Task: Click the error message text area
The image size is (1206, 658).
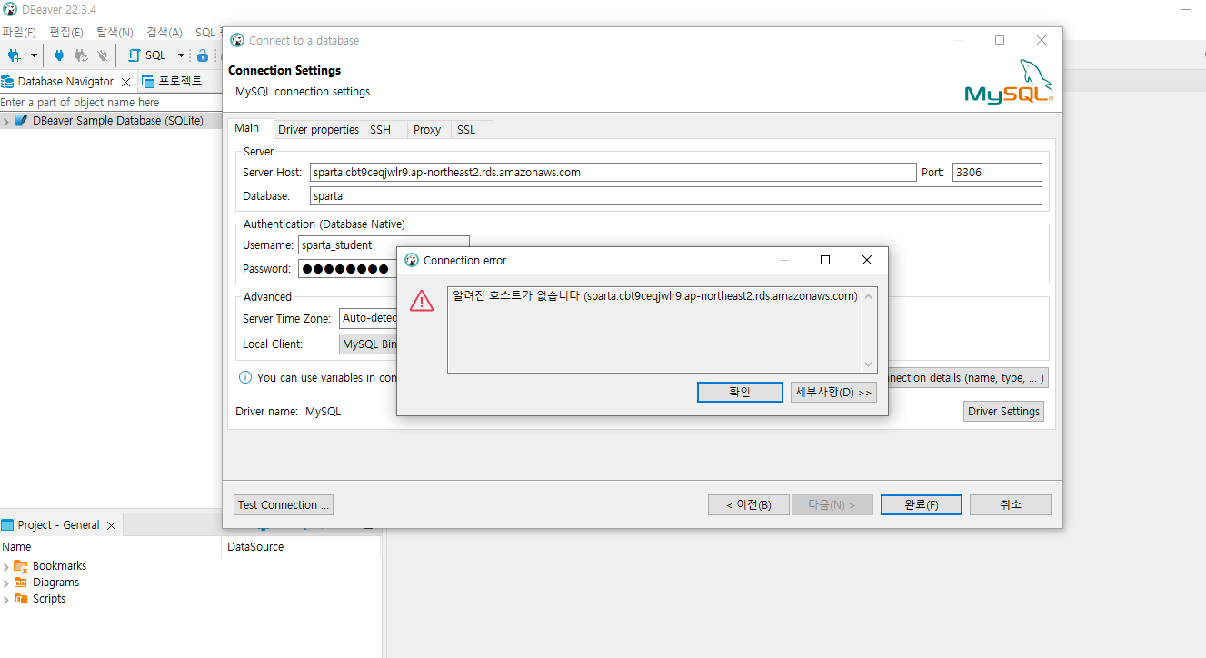Action: point(654,330)
